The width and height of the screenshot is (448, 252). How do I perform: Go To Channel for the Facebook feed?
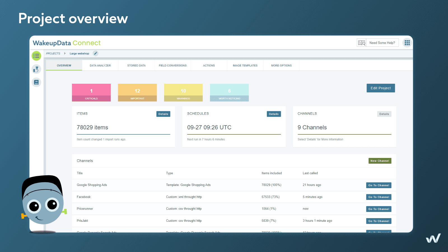coord(379,197)
